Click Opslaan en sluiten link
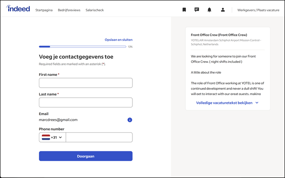285x178 pixels. 118,40
